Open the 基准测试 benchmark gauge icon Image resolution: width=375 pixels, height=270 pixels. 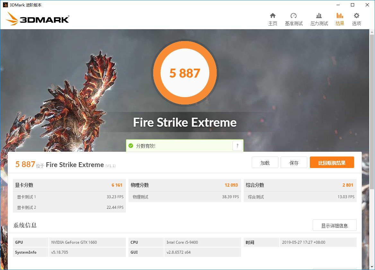tap(293, 16)
